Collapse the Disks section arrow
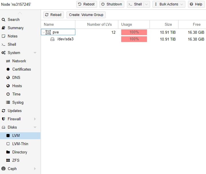Screen dimensions: 206x174 coord(35,127)
